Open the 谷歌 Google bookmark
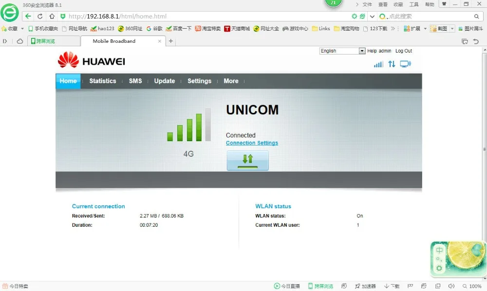The image size is (487, 291). [154, 29]
